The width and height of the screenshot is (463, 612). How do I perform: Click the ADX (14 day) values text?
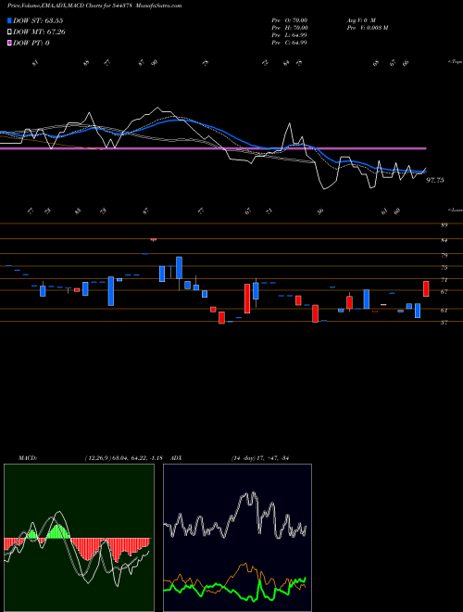tap(259, 458)
